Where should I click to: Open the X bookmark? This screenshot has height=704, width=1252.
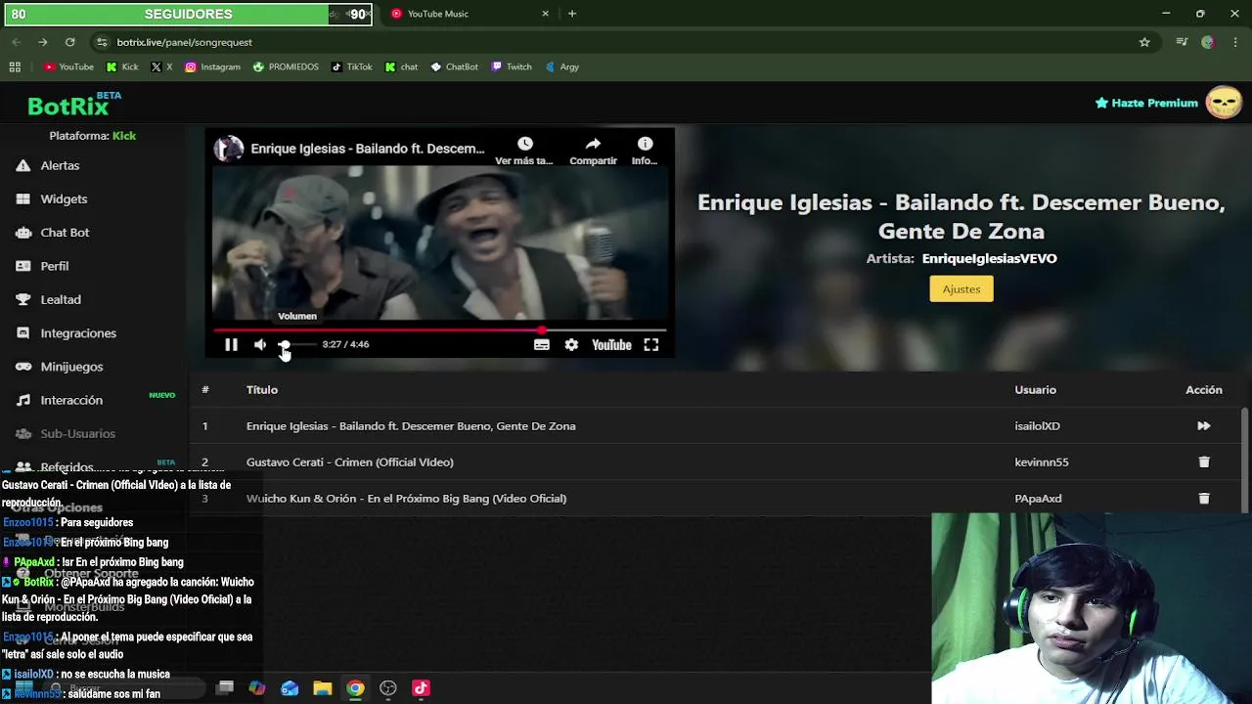(162, 66)
